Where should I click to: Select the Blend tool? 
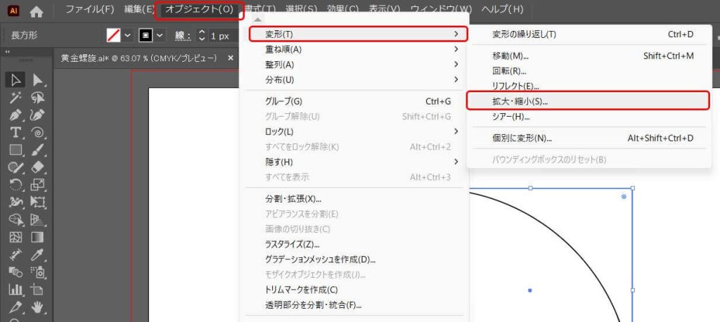tap(15, 272)
